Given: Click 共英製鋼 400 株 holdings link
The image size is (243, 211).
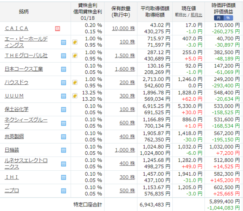Looking at the screenshot, I should pyautogui.click(x=127, y=136).
